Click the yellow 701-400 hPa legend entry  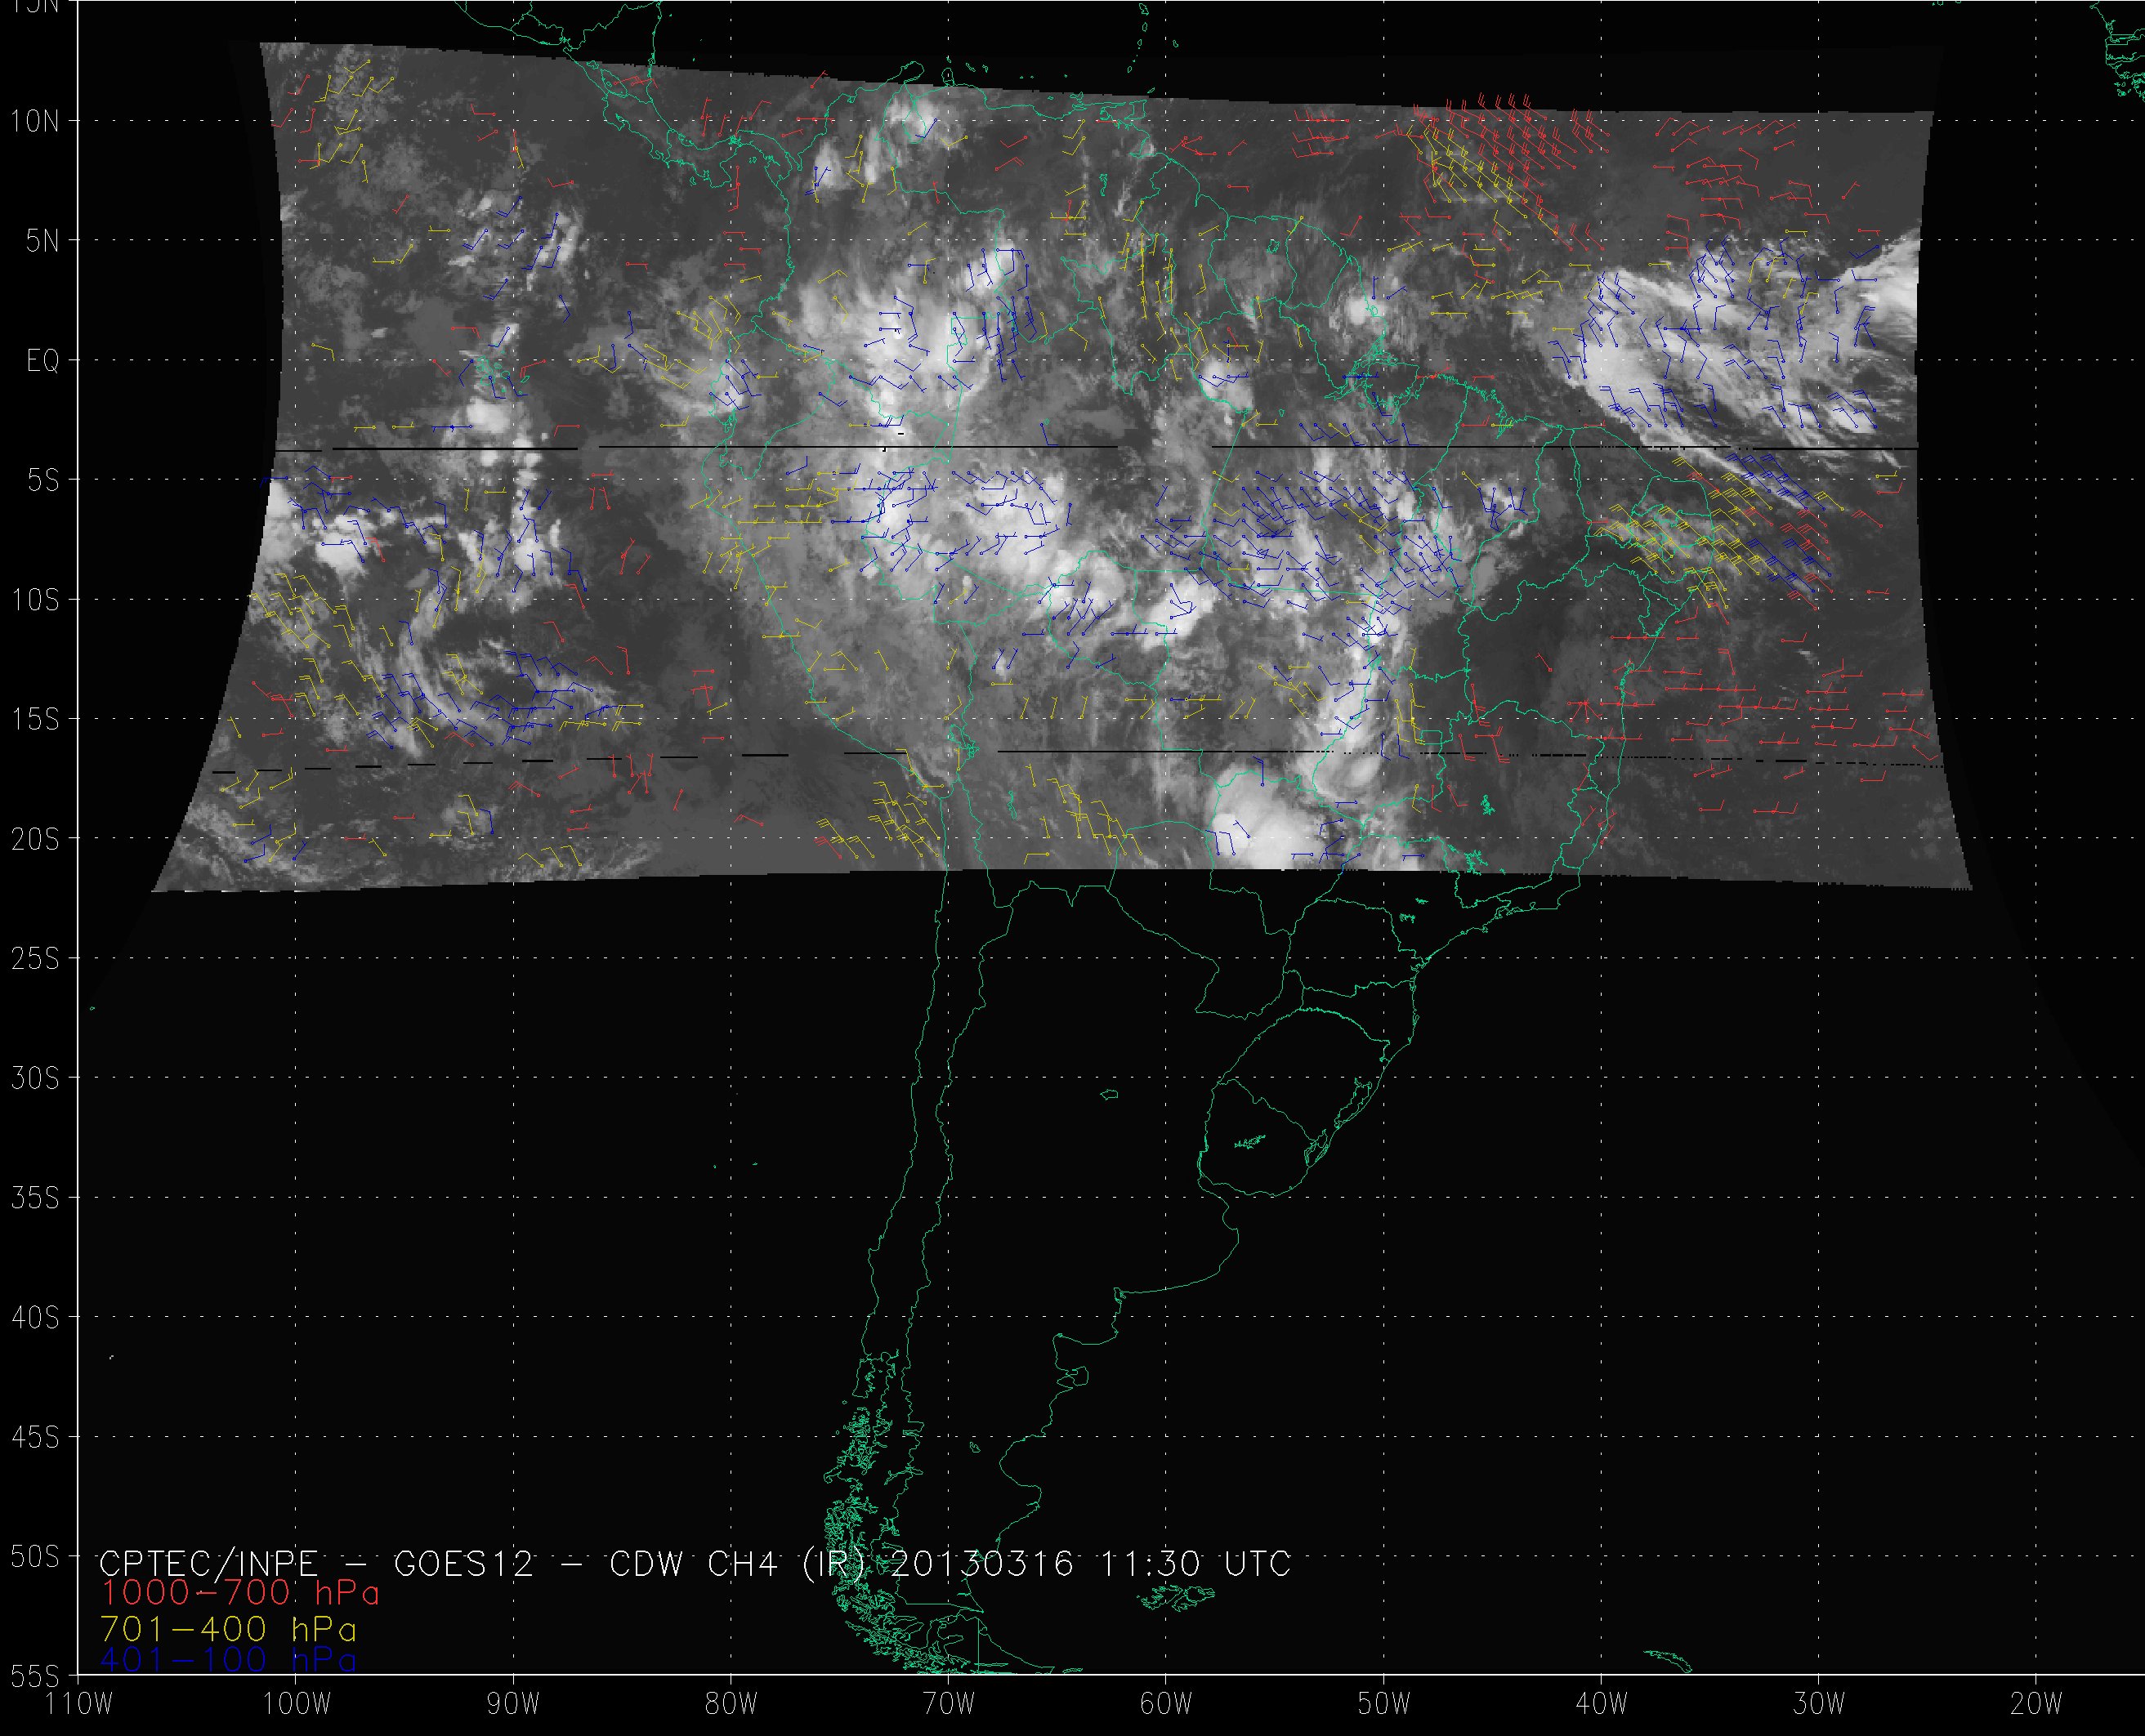(229, 1629)
